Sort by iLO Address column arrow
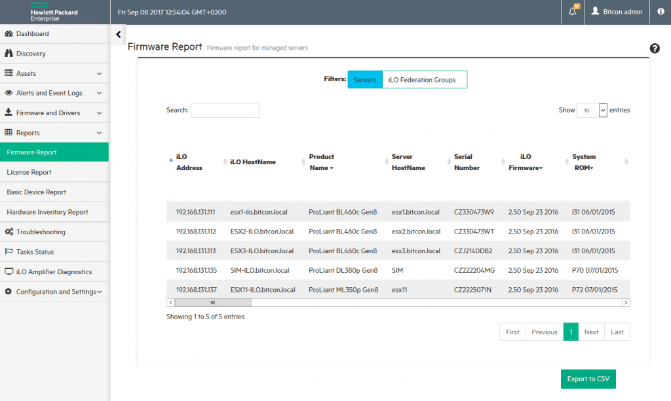 click(171, 160)
